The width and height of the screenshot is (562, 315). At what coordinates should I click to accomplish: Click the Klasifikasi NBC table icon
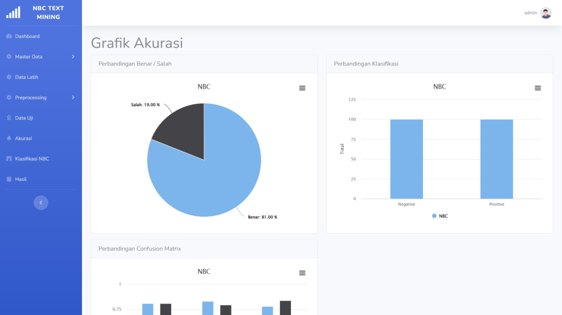click(9, 159)
